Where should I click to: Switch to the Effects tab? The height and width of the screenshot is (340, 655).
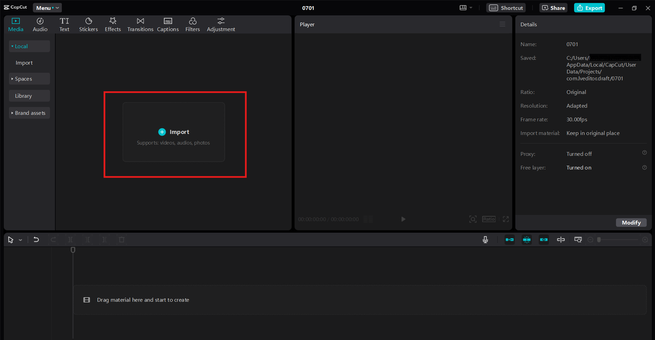pos(113,25)
